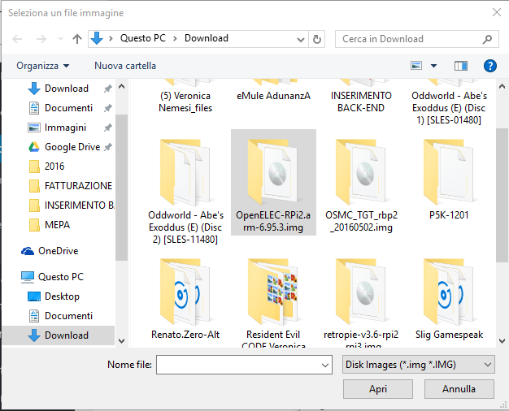Click the Apri button
Image resolution: width=509 pixels, height=411 pixels.
tap(378, 389)
